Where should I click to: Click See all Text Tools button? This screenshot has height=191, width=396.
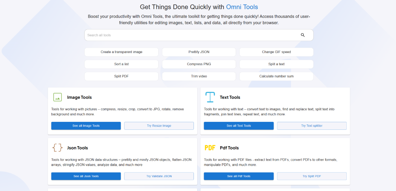[x=239, y=126]
